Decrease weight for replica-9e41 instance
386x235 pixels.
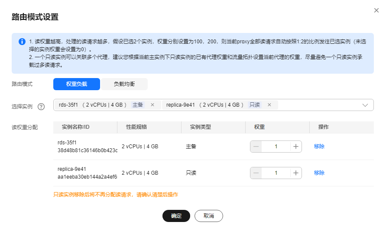pos(256,173)
